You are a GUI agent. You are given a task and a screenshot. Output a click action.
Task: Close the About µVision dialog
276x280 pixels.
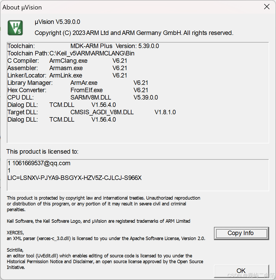[x=267, y=7]
